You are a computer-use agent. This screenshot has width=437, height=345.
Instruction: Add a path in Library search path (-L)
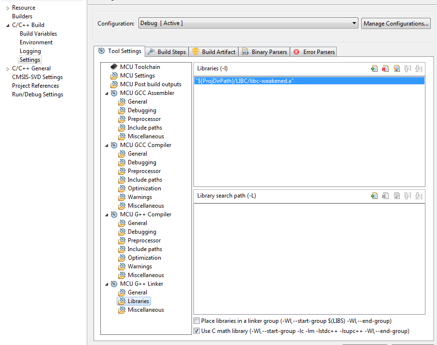click(374, 196)
